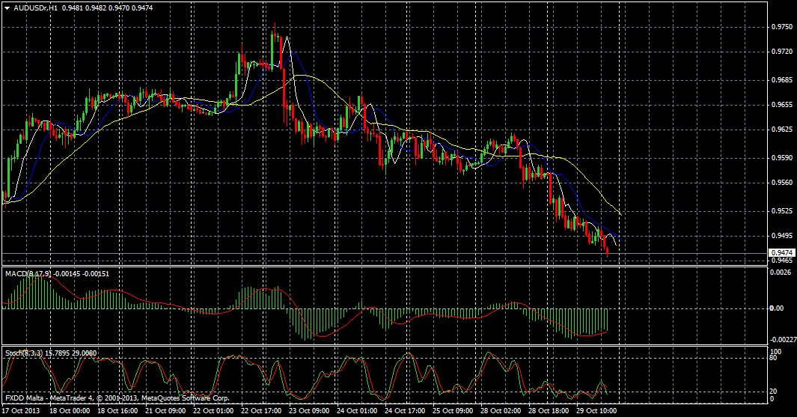This screenshot has height=417, width=797.
Task: Select the current price tag 0.9474
Action: pyautogui.click(x=780, y=253)
